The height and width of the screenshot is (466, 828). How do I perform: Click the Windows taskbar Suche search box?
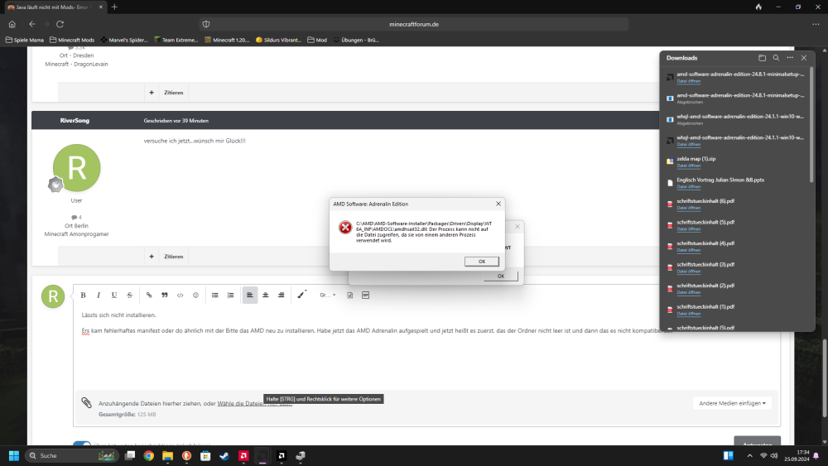click(72, 455)
